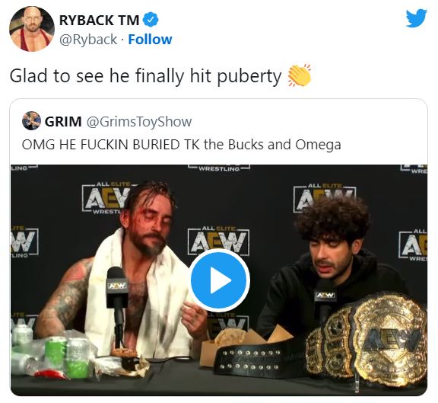
Task: Click the Twitter bird logo
Action: [416, 18]
